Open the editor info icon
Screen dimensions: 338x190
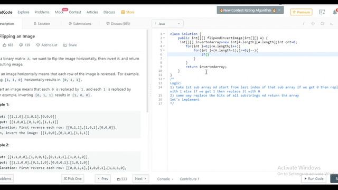coord(304,24)
